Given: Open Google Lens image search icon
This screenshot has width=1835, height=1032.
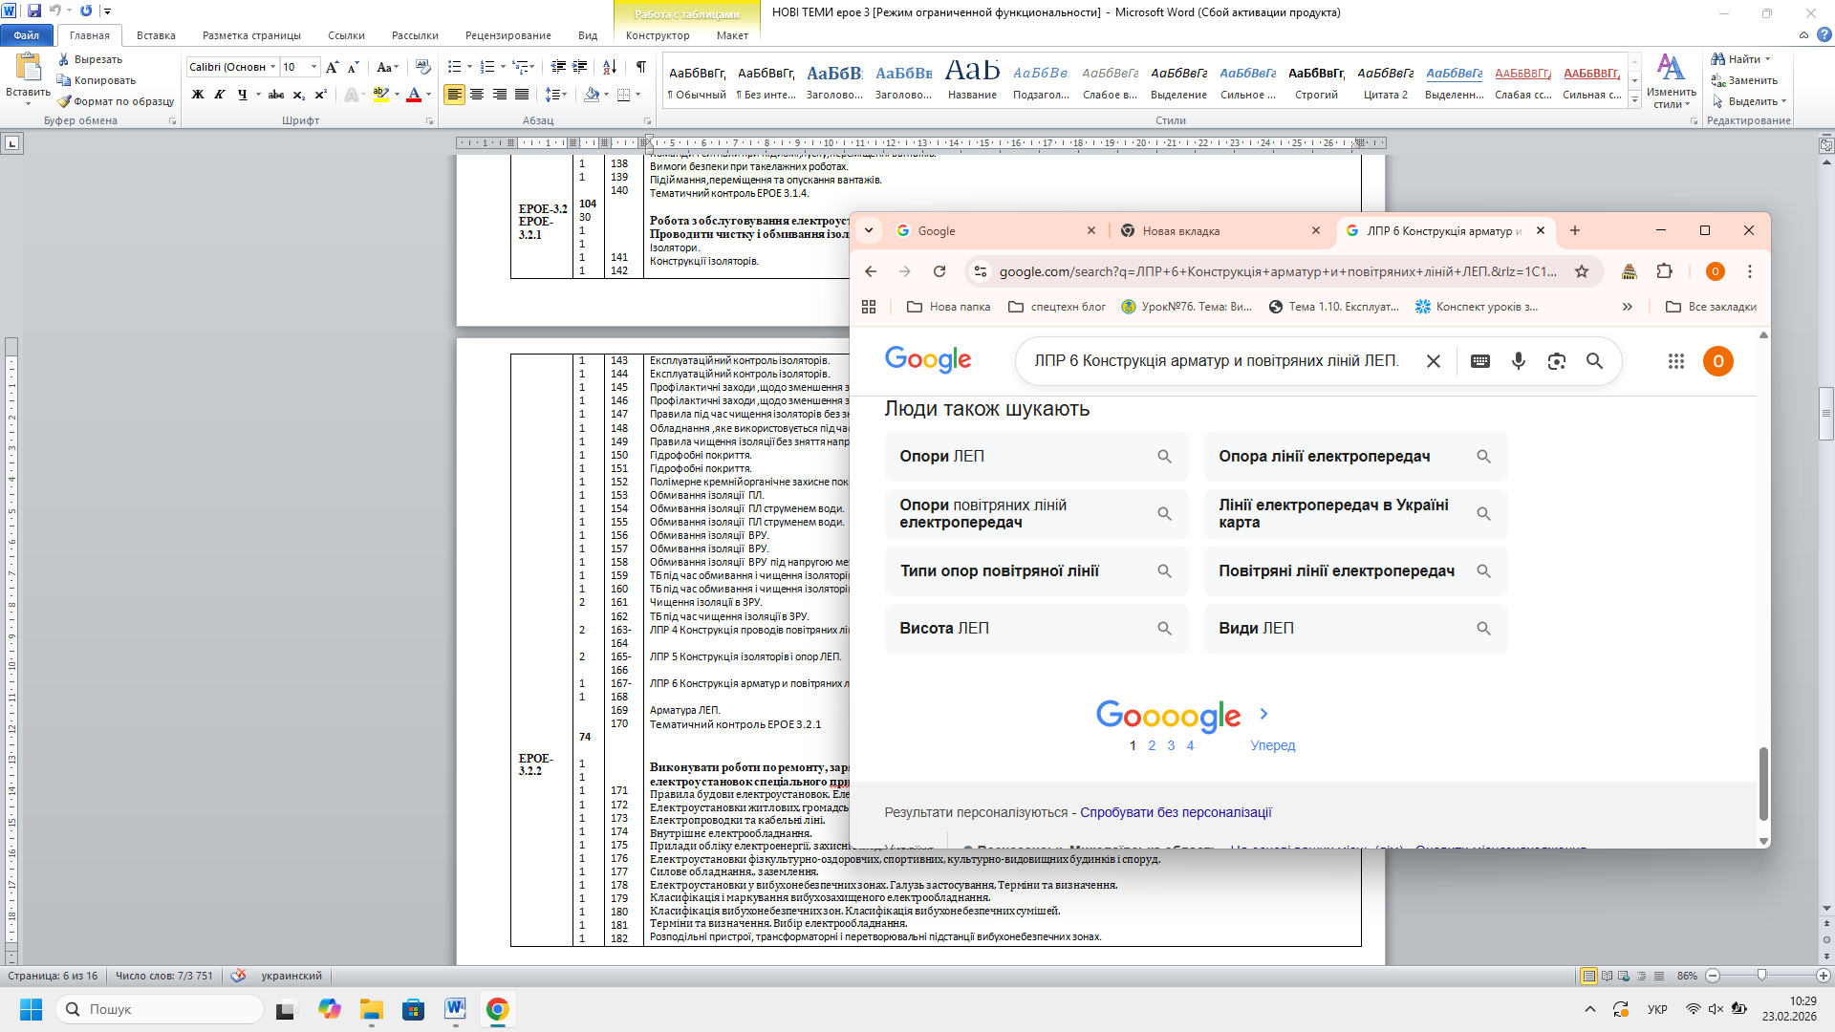Looking at the screenshot, I should click(1557, 361).
